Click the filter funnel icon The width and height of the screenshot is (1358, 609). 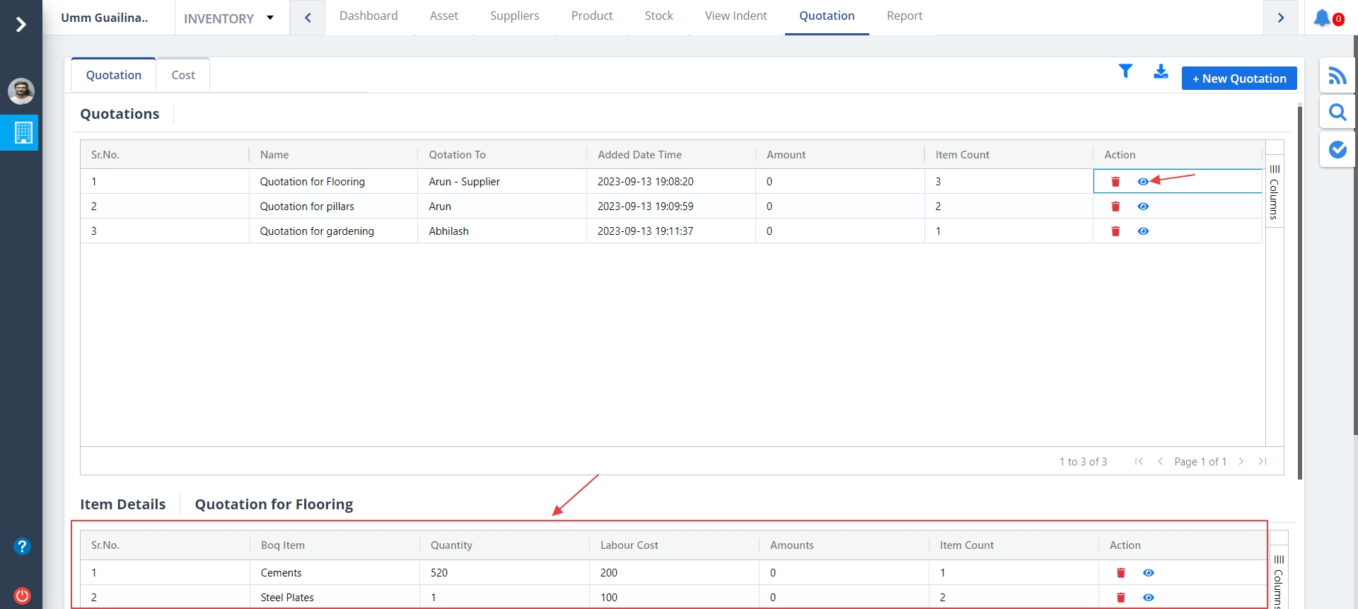[1125, 71]
